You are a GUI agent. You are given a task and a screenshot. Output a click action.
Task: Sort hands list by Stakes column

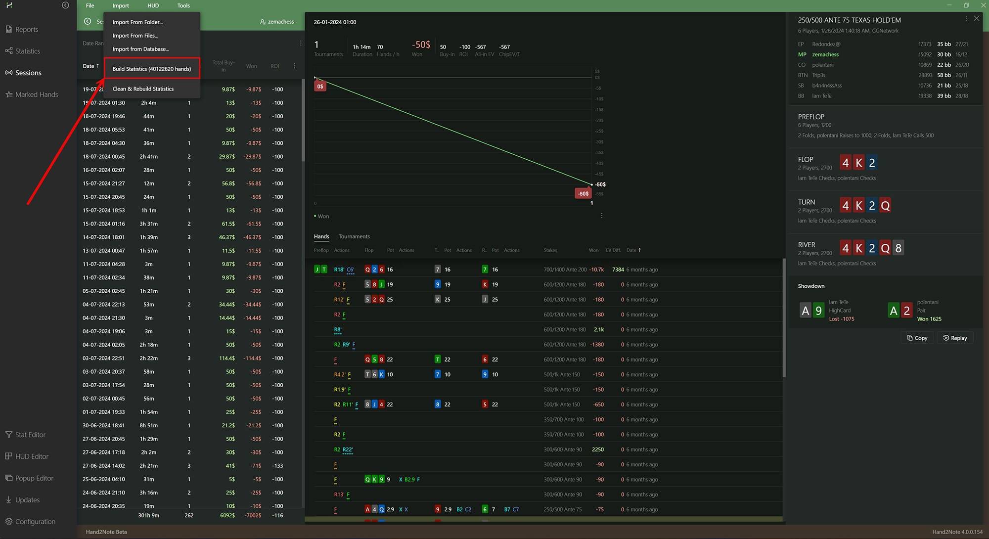click(x=550, y=250)
